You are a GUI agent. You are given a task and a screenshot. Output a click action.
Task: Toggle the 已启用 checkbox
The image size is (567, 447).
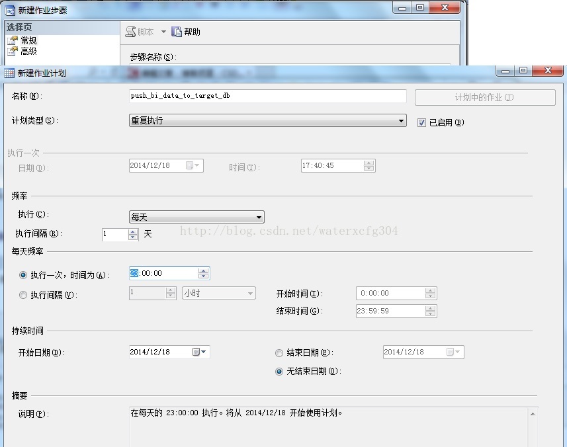[x=421, y=122]
